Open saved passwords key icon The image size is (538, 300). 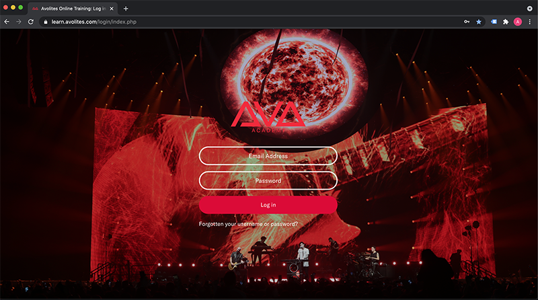[467, 22]
